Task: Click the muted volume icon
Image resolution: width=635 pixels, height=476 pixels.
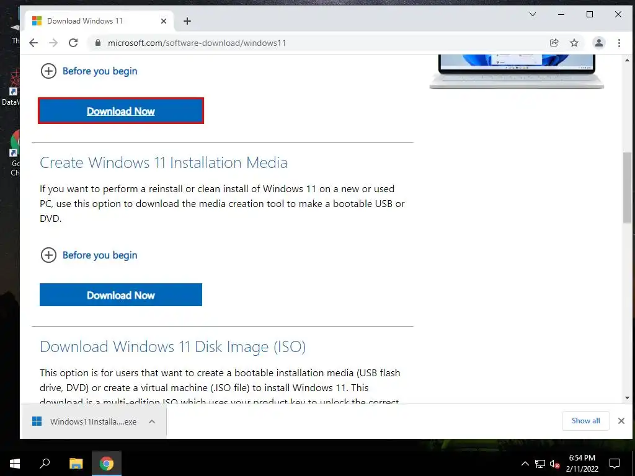Action: [554, 464]
